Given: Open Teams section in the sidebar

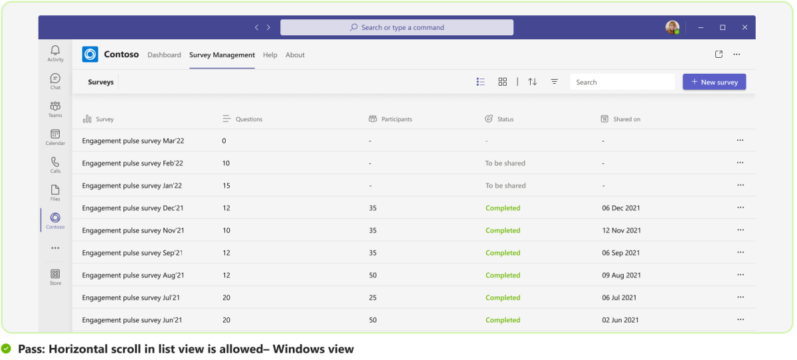Looking at the screenshot, I should point(55,109).
